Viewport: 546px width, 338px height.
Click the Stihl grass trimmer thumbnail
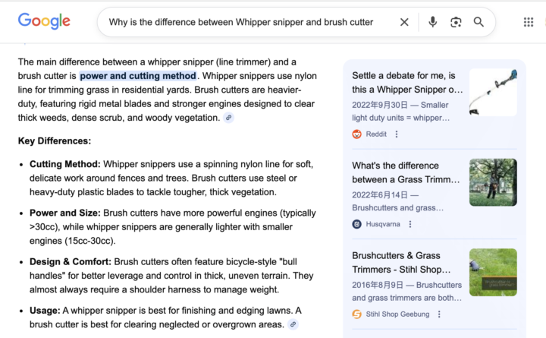click(493, 272)
